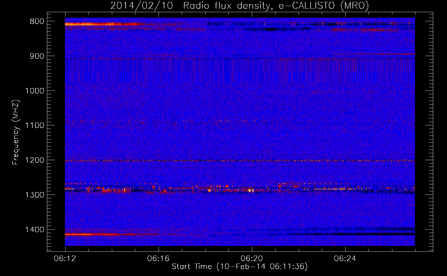
Task: Click the "Start Time (10-Feb-14 06:11:36)" label
Action: click(240, 267)
